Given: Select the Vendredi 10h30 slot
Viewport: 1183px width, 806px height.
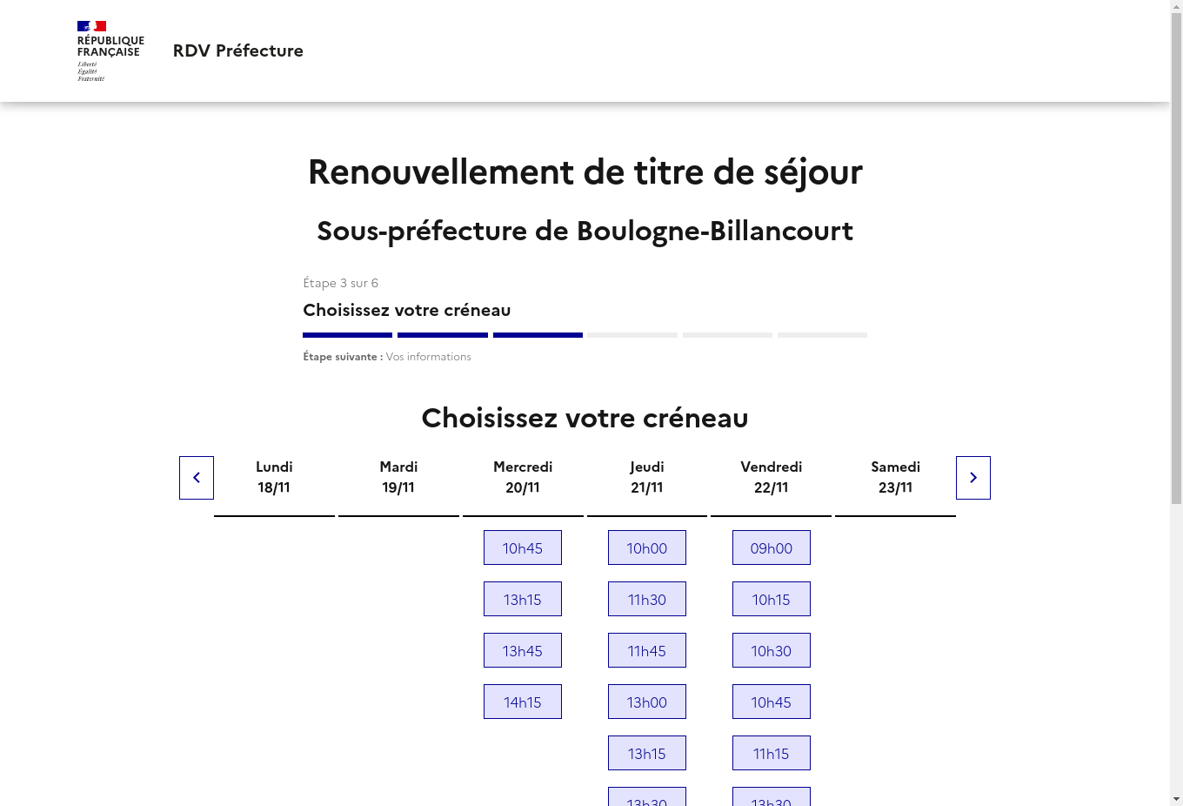Looking at the screenshot, I should coord(772,650).
